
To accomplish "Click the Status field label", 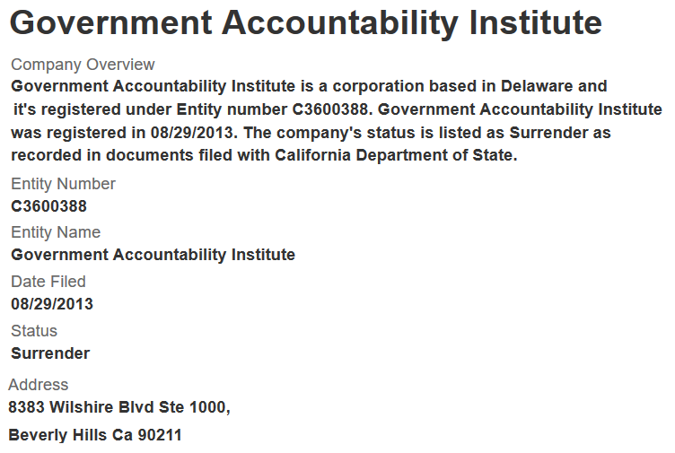I will [34, 331].
